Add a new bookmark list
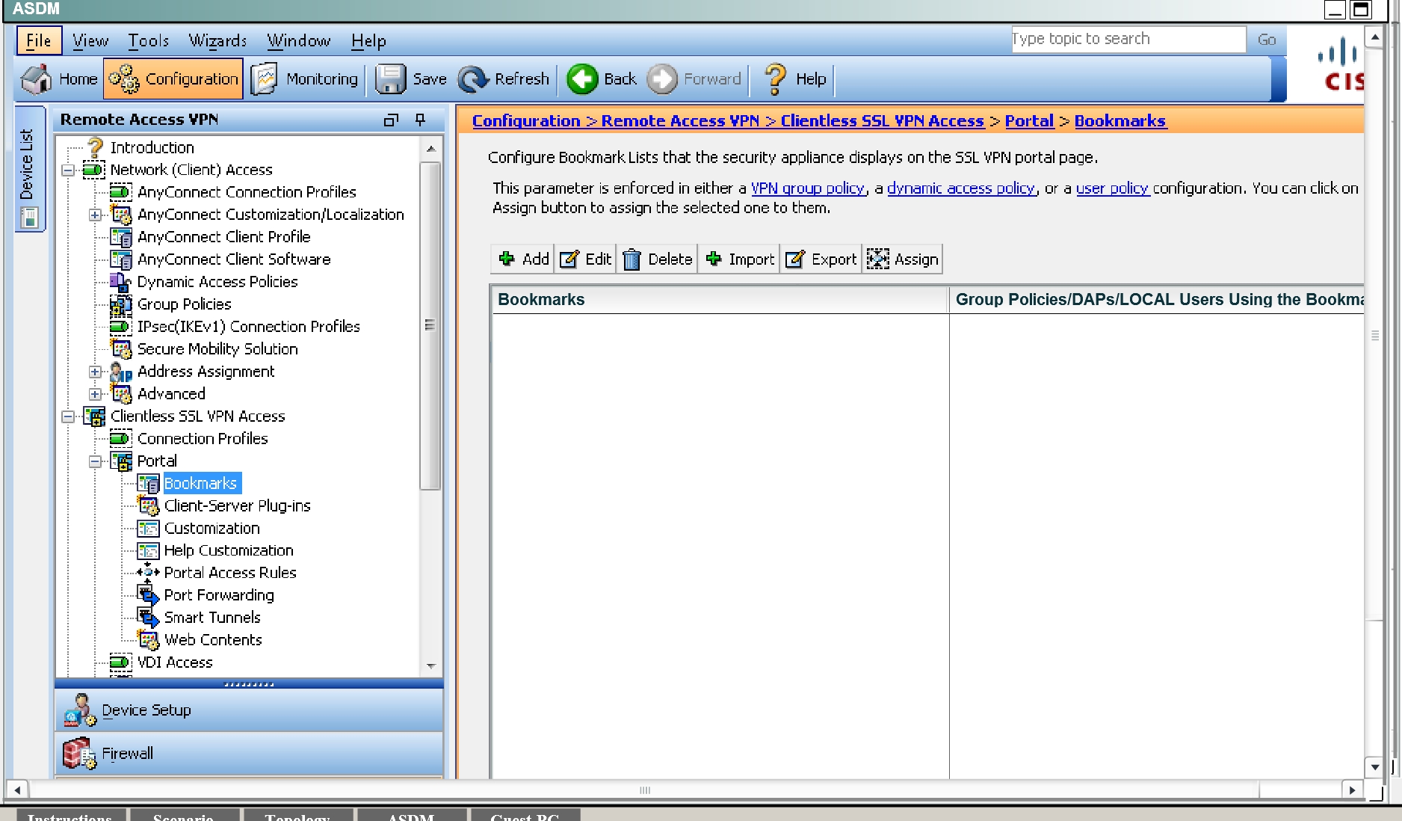The width and height of the screenshot is (1402, 821). pyautogui.click(x=524, y=259)
